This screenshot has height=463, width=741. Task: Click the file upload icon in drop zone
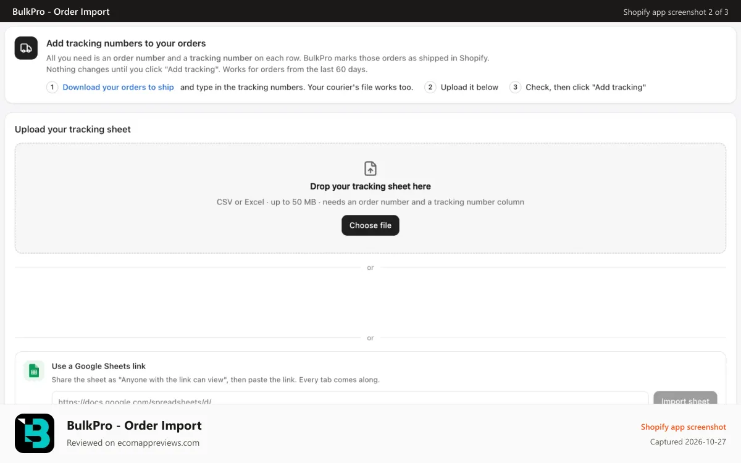[371, 169]
